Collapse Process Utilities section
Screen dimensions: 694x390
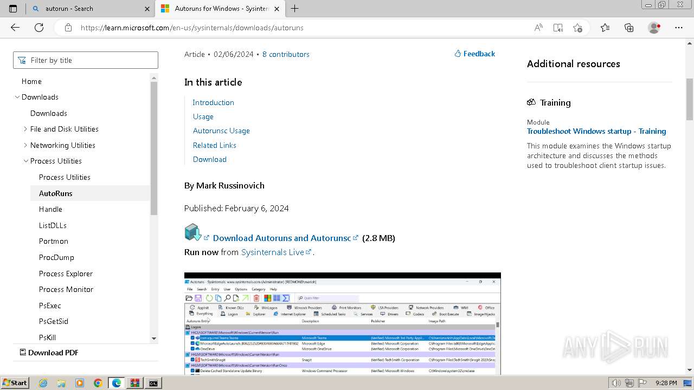point(25,161)
